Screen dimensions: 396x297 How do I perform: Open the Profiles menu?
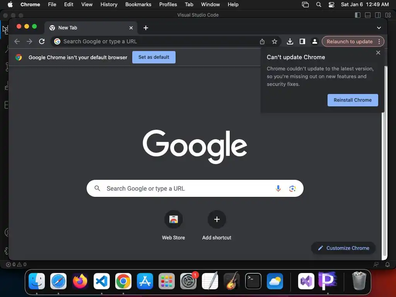[168, 4]
